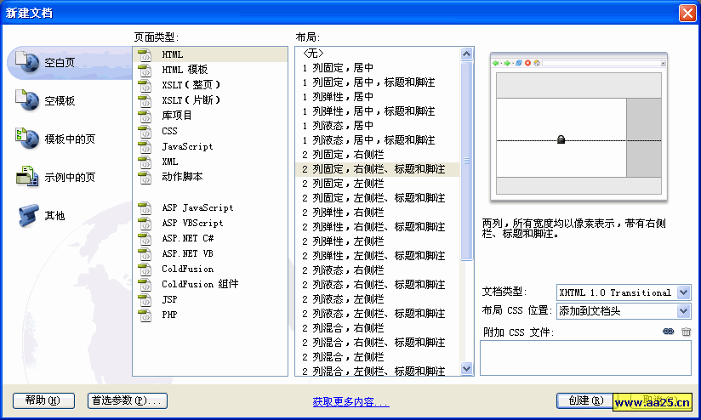
Task: Open 首选参数 preferences button
Action: [128, 400]
